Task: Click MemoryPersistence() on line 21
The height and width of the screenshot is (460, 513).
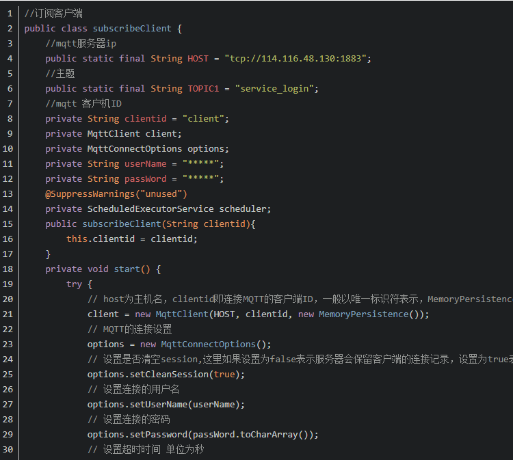Action: pyautogui.click(x=369, y=314)
